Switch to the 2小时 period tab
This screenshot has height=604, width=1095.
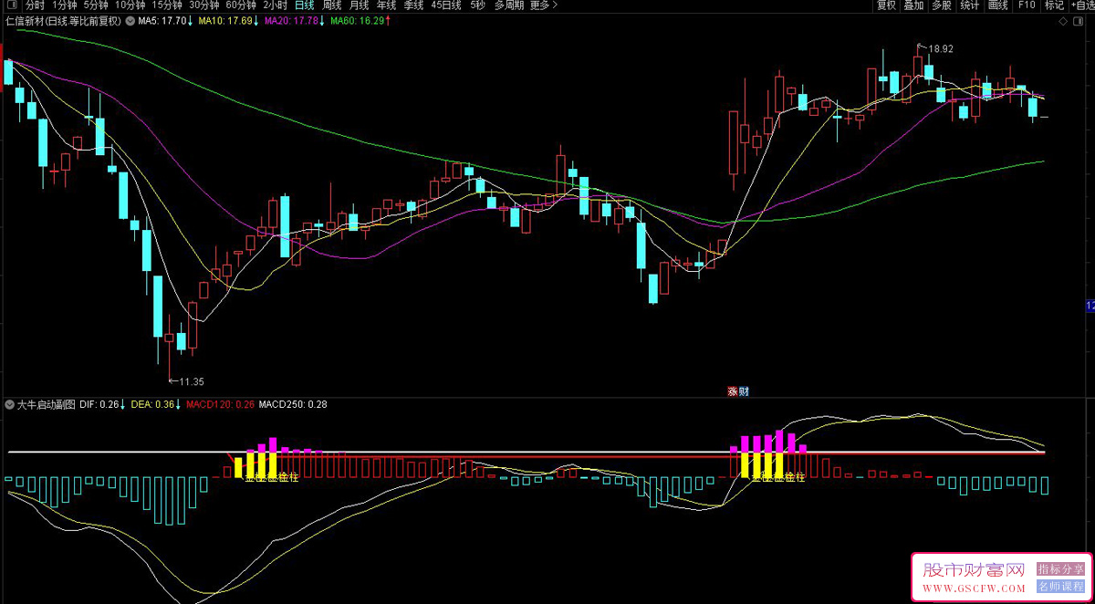(x=275, y=5)
